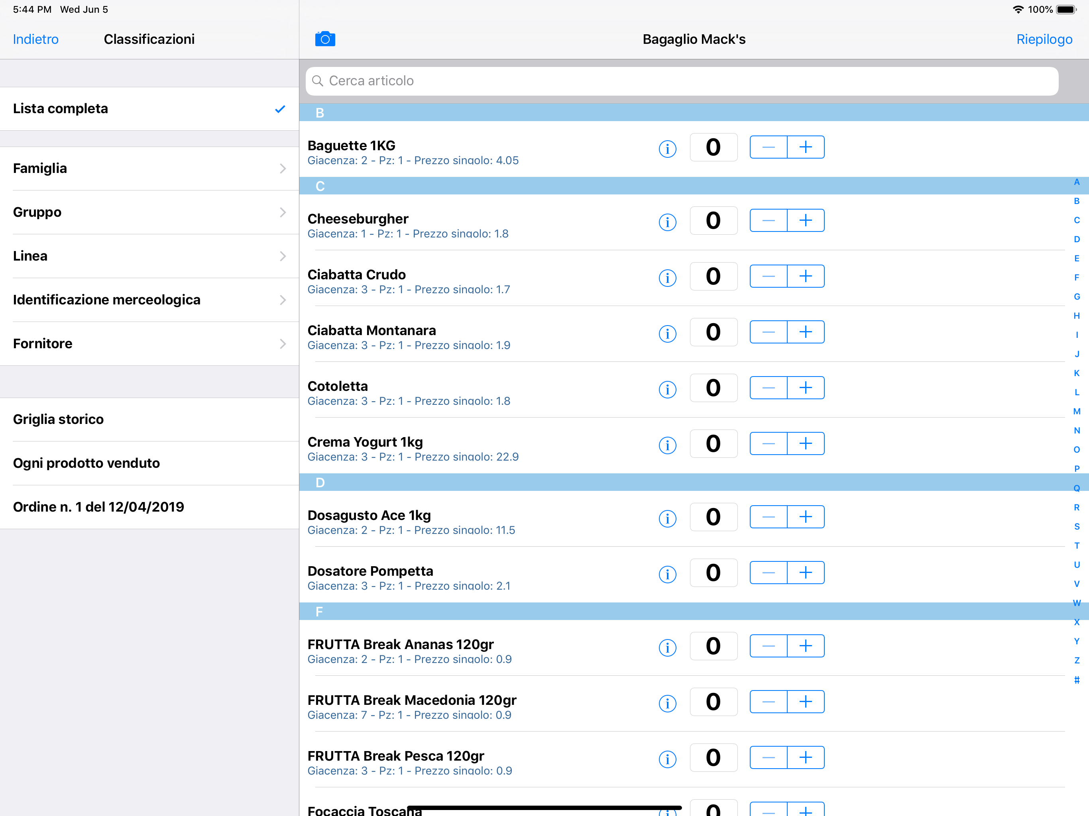
Task: Show info for FRUTTA Break Pesca 120gr
Action: coord(667,759)
